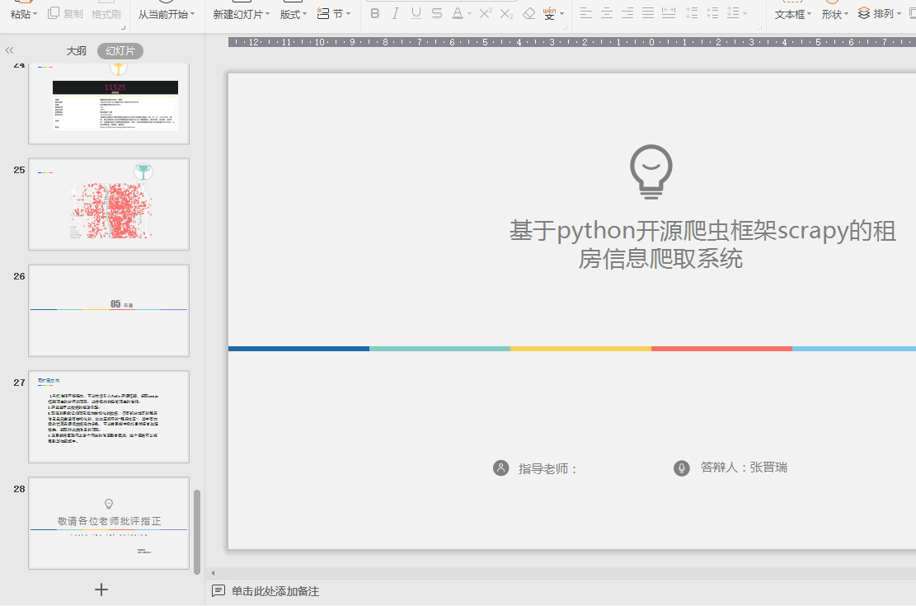Click the lightbulb graphic on the slide
916x606 pixels.
pyautogui.click(x=651, y=171)
